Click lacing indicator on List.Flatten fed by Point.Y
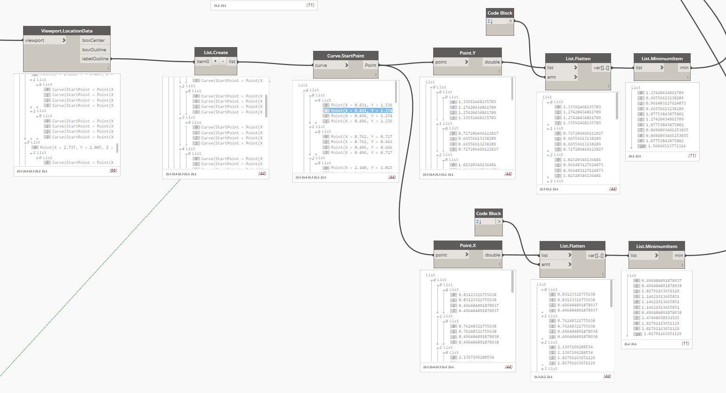 point(608,87)
